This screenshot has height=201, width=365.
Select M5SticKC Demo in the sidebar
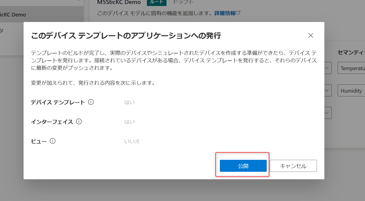click(x=42, y=14)
